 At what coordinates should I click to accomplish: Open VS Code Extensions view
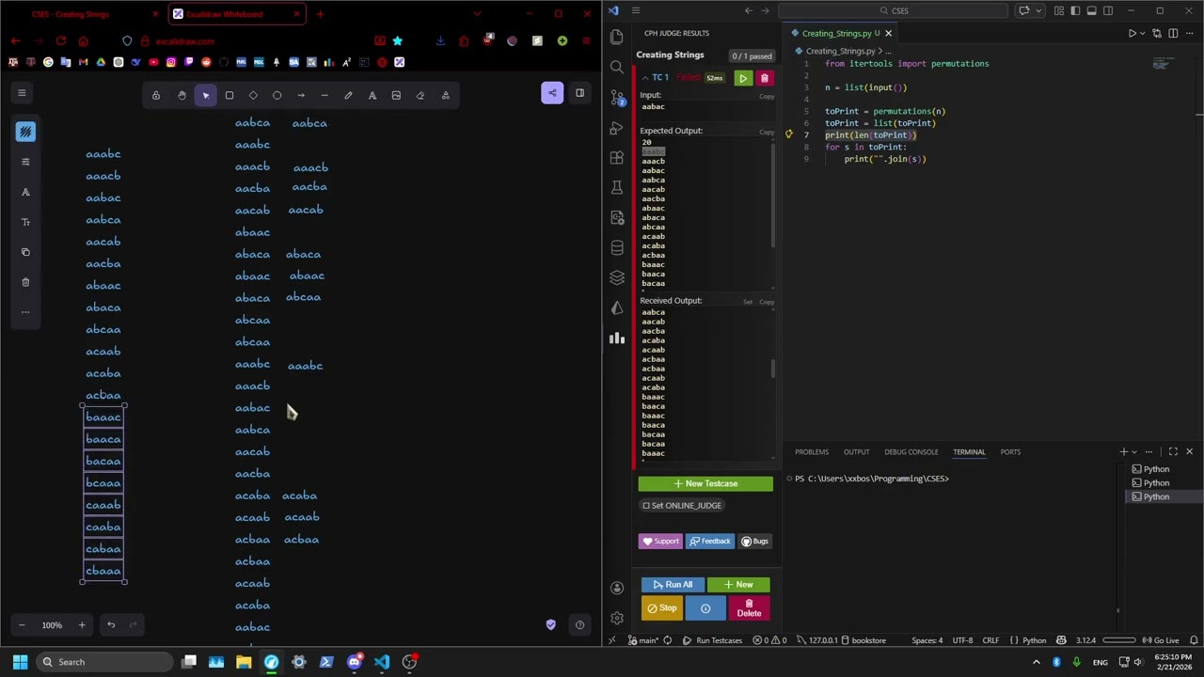tap(617, 157)
